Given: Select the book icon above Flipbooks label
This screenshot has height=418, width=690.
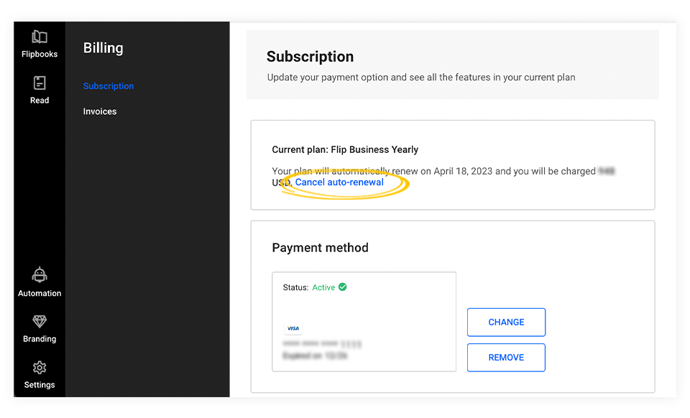Looking at the screenshot, I should (x=40, y=37).
